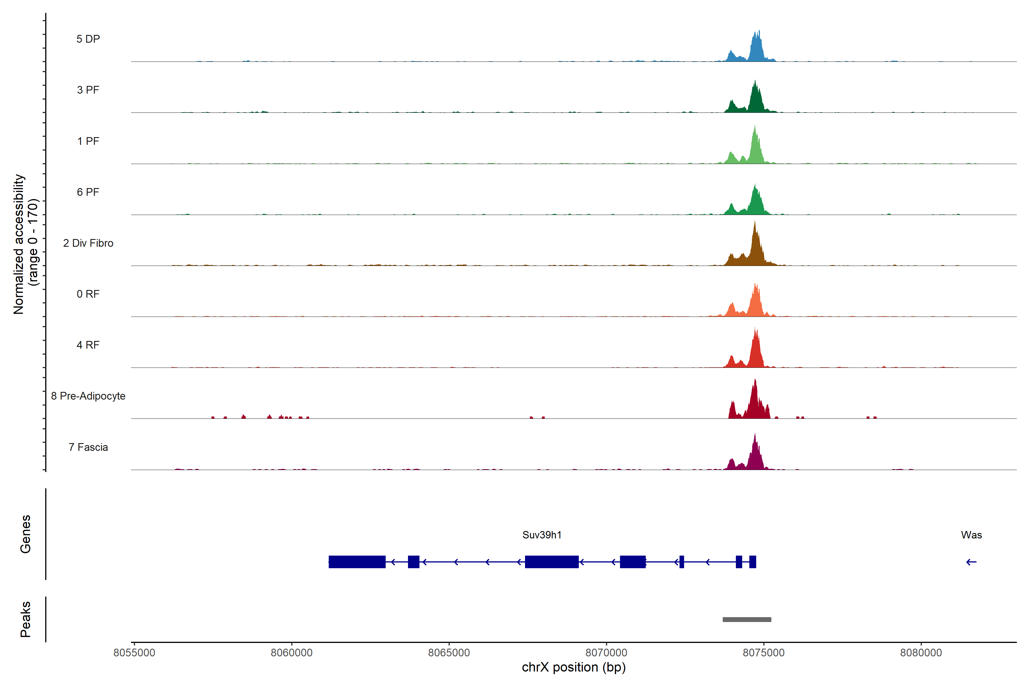Click the gray peak region bar
The height and width of the screenshot is (687, 1030).
pyautogui.click(x=747, y=619)
